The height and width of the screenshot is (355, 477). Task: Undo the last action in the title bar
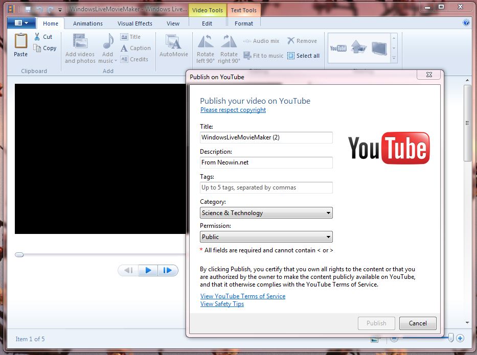[x=39, y=9]
